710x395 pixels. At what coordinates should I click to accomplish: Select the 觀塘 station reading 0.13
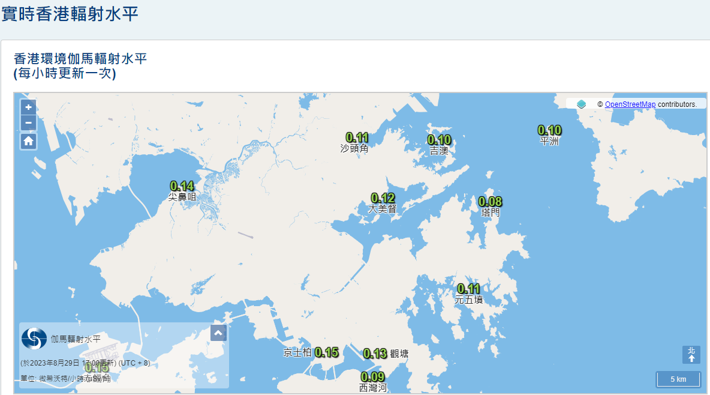375,354
